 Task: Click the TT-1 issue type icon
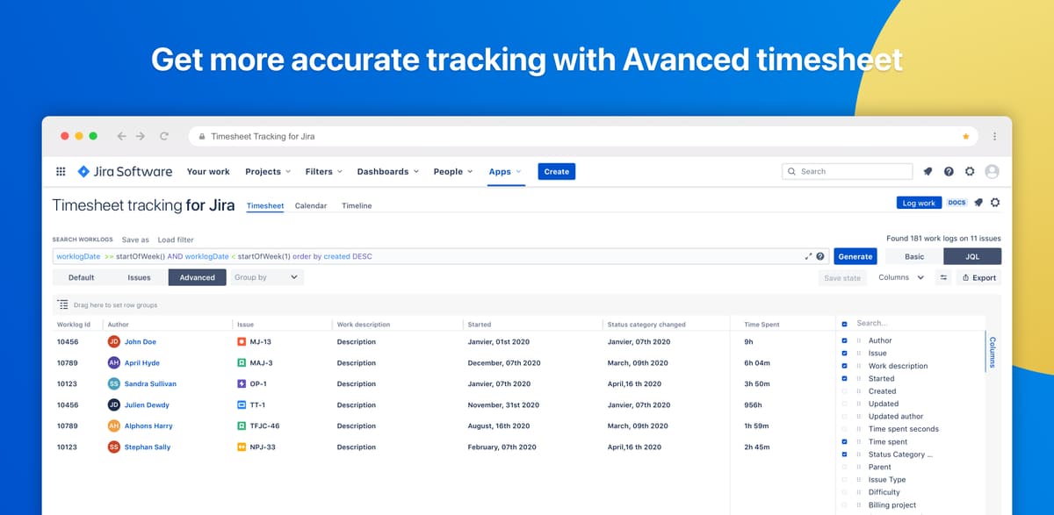pos(242,404)
